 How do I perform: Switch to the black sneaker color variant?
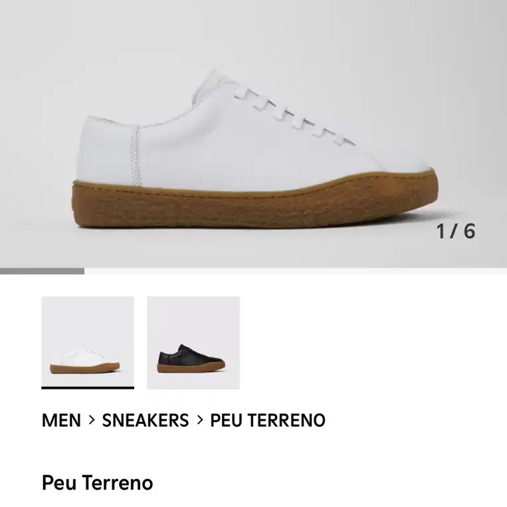[x=193, y=342]
